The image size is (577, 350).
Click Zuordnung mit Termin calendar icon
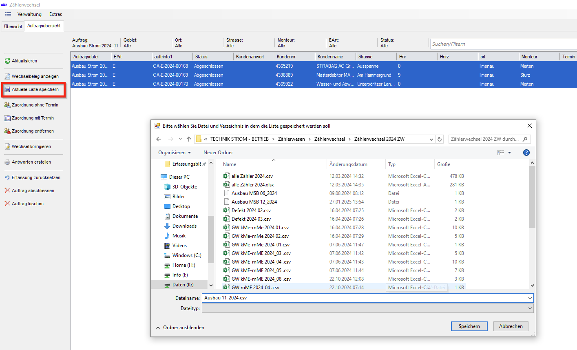click(7, 118)
